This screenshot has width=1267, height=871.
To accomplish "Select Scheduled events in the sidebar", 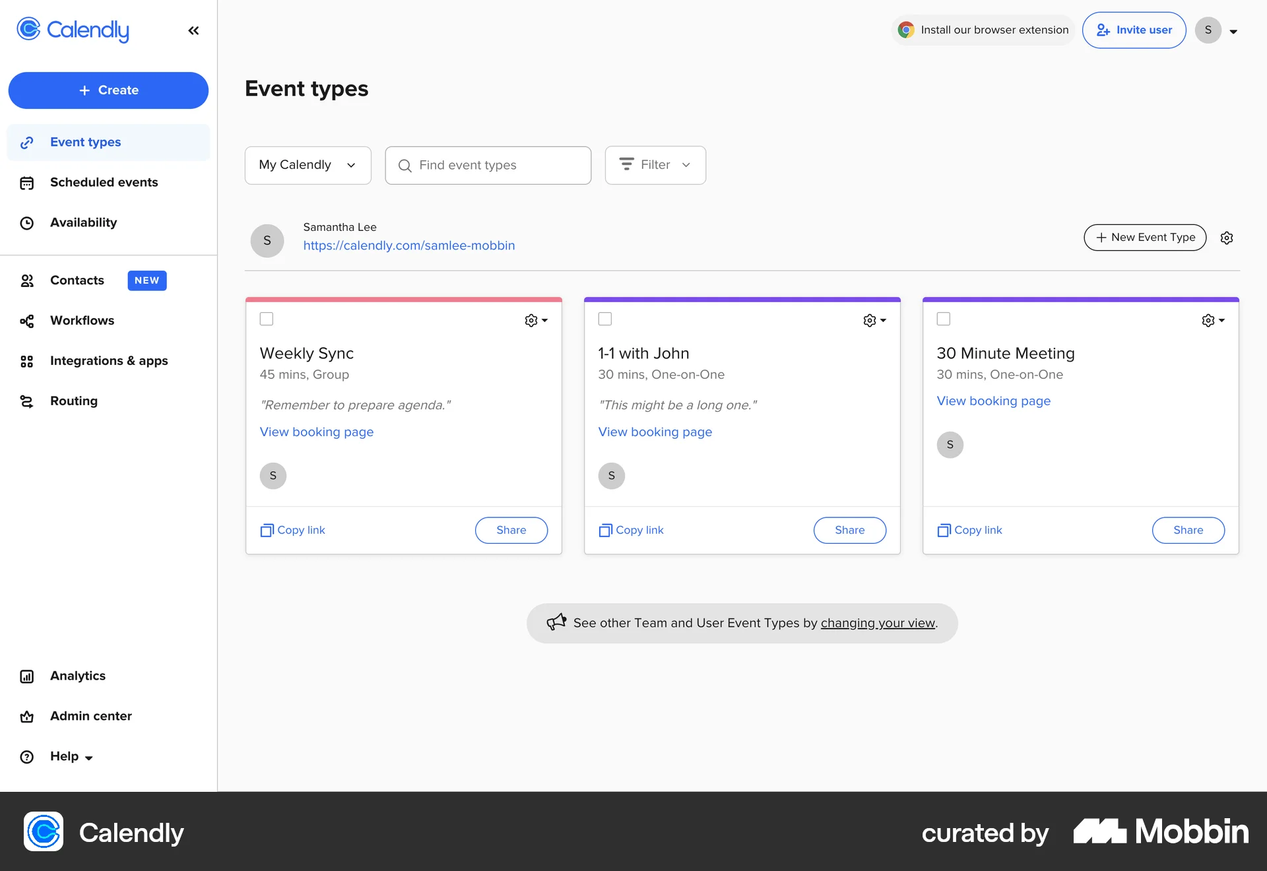I will [x=103, y=182].
